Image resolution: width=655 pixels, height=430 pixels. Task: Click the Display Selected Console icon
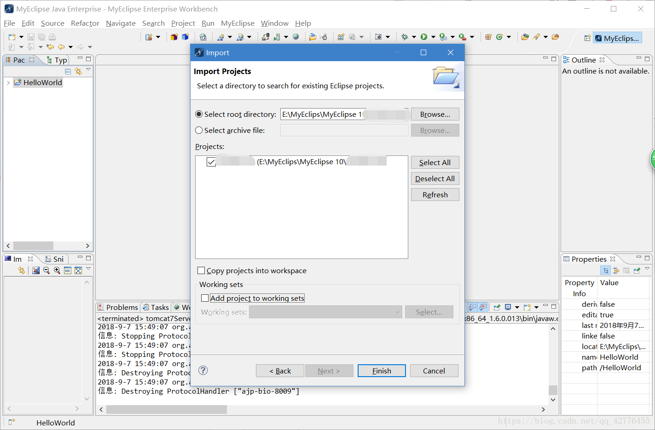(508, 307)
